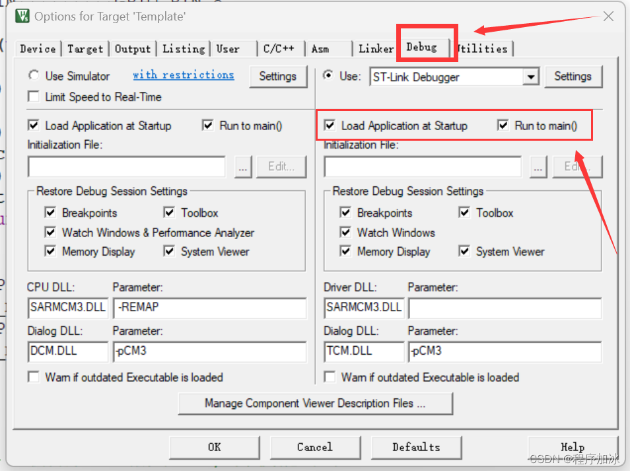Click Settings button next to ST-Link Debugger
The image size is (630, 471).
[573, 77]
